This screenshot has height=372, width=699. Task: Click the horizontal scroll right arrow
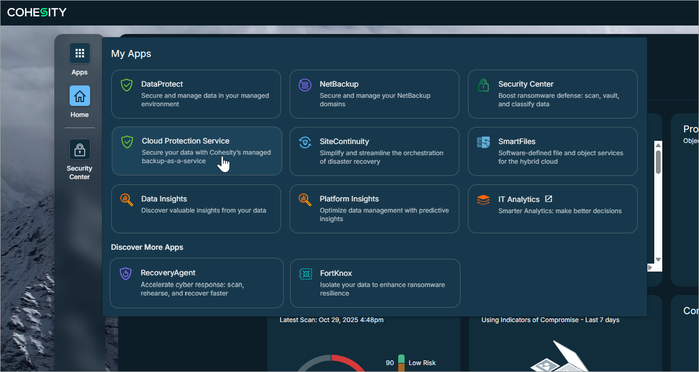click(x=650, y=267)
